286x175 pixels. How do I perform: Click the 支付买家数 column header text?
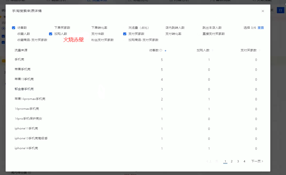pyautogui.click(x=248, y=50)
